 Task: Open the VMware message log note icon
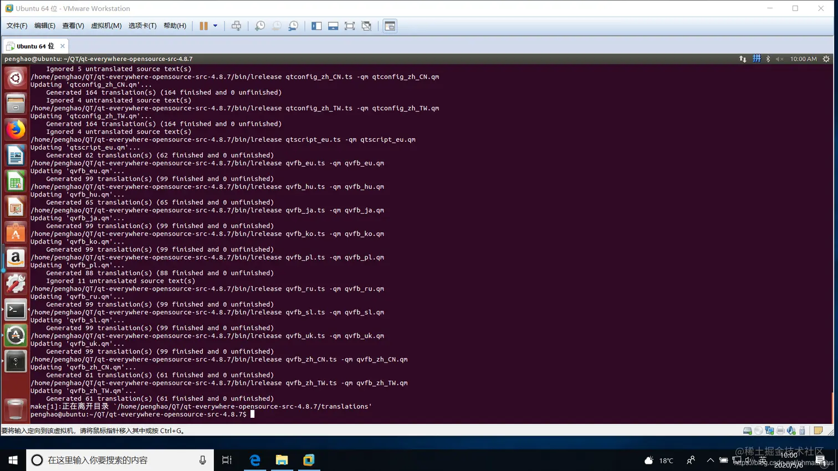tap(818, 431)
